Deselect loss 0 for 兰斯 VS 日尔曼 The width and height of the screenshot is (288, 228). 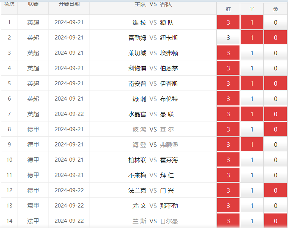point(275,221)
